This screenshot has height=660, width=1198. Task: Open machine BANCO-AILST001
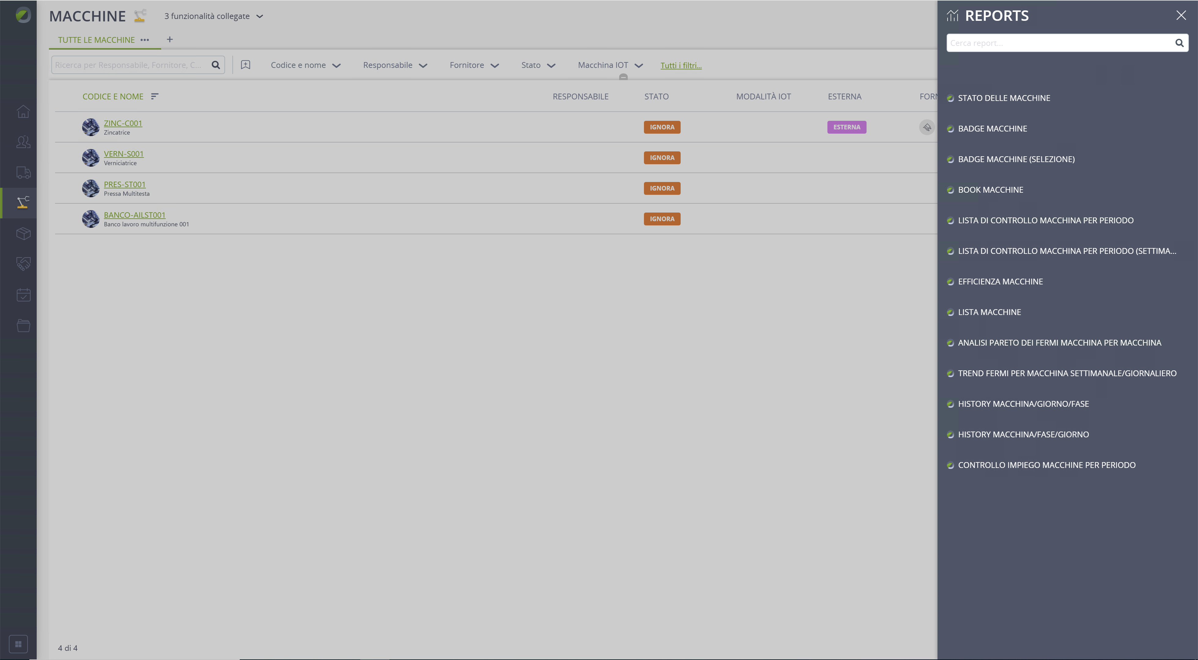click(135, 215)
